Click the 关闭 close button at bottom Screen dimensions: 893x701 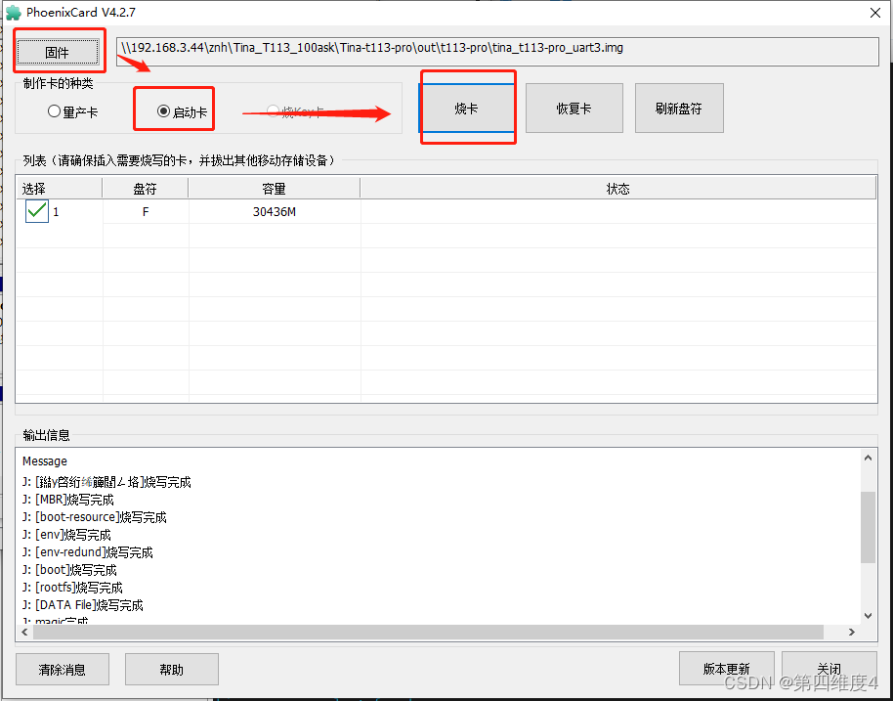(x=829, y=669)
